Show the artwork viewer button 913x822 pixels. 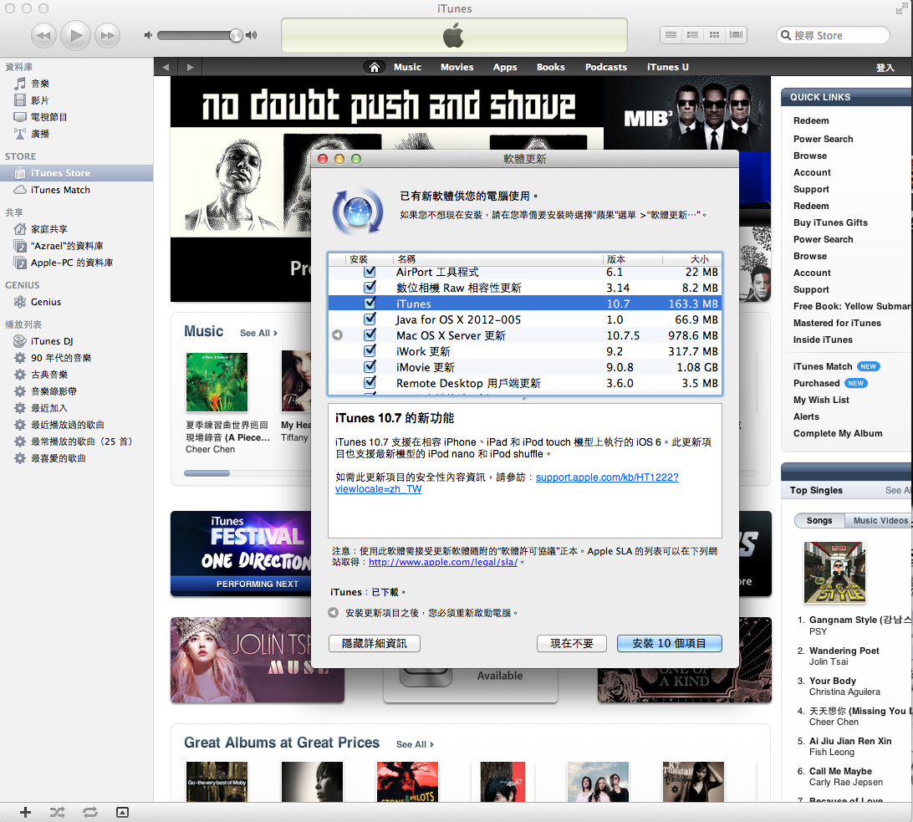[x=122, y=812]
